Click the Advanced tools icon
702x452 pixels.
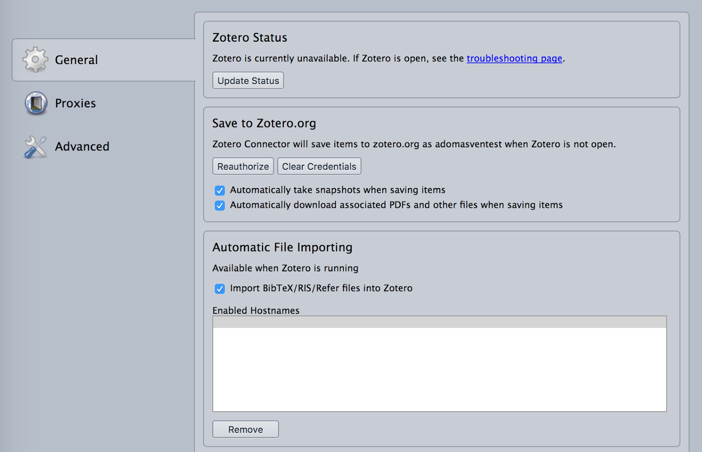pyautogui.click(x=35, y=146)
